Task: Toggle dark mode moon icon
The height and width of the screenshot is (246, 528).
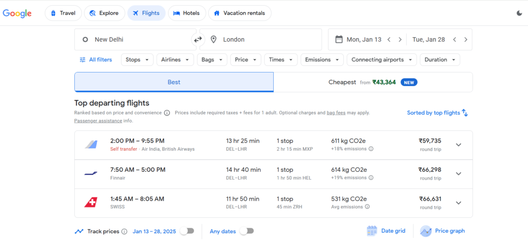Action: pos(519,13)
